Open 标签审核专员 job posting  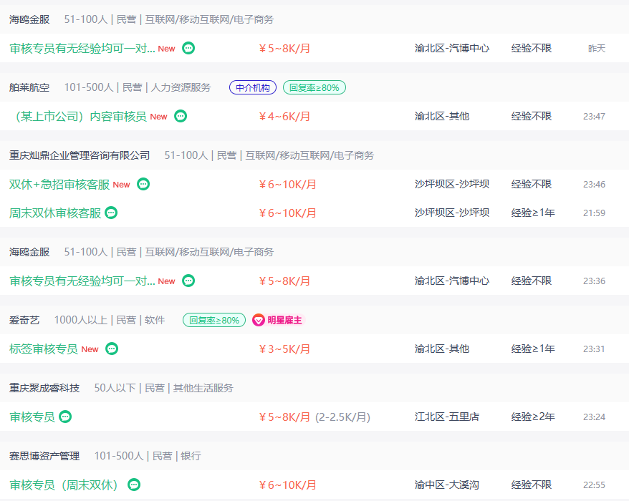[x=44, y=349]
